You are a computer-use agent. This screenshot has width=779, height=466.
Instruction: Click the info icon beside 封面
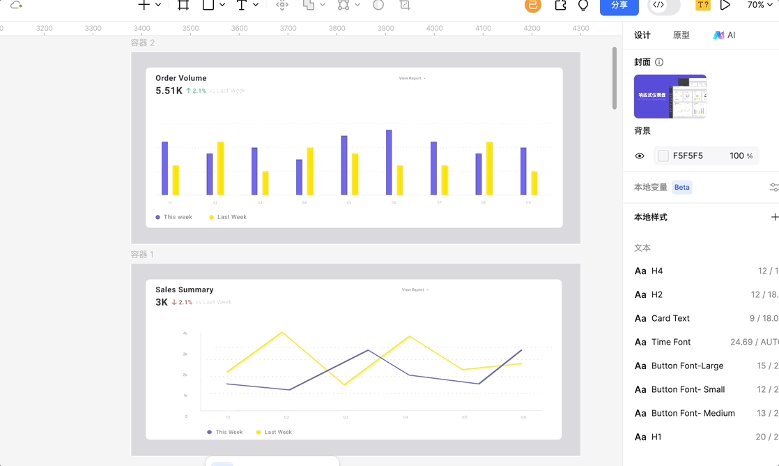659,62
